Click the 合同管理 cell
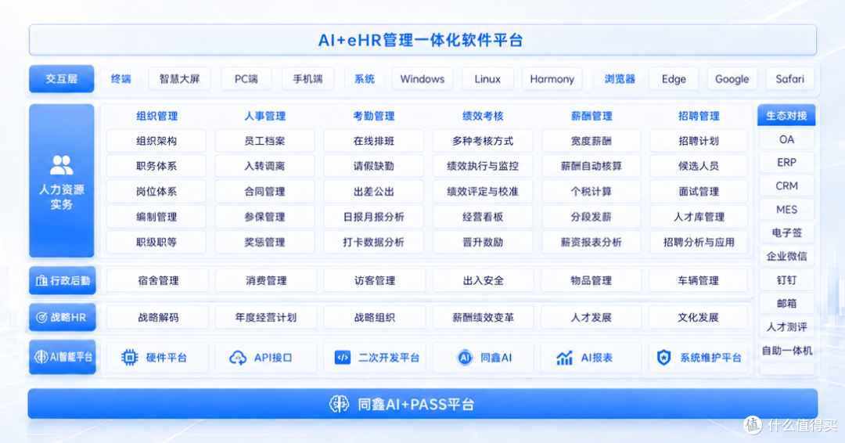Viewport: 845px width, 443px height. [264, 191]
